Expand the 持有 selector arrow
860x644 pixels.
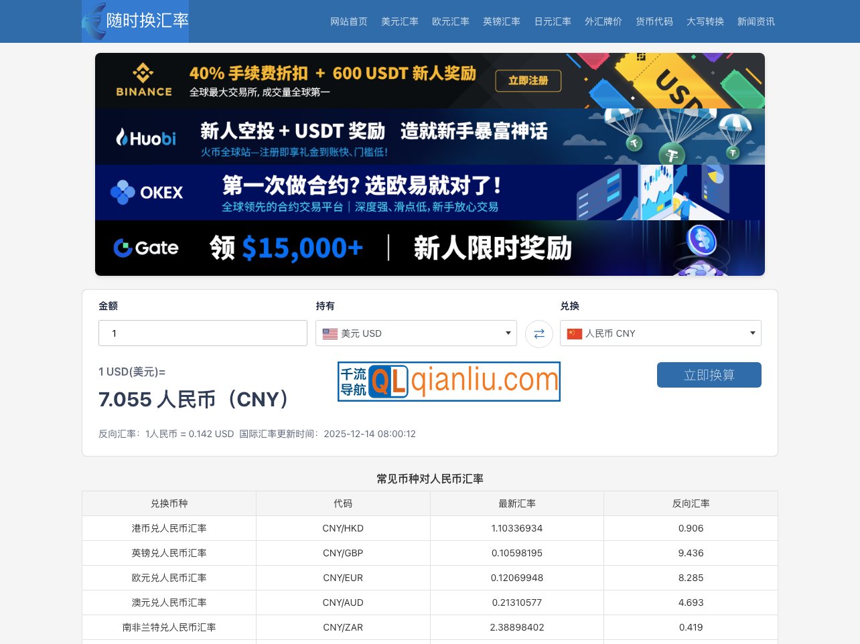coord(508,333)
